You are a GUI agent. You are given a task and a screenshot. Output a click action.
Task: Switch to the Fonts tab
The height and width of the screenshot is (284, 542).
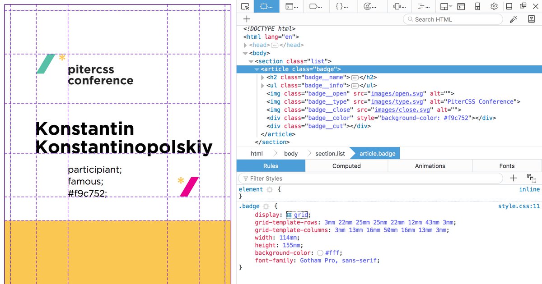[507, 166]
